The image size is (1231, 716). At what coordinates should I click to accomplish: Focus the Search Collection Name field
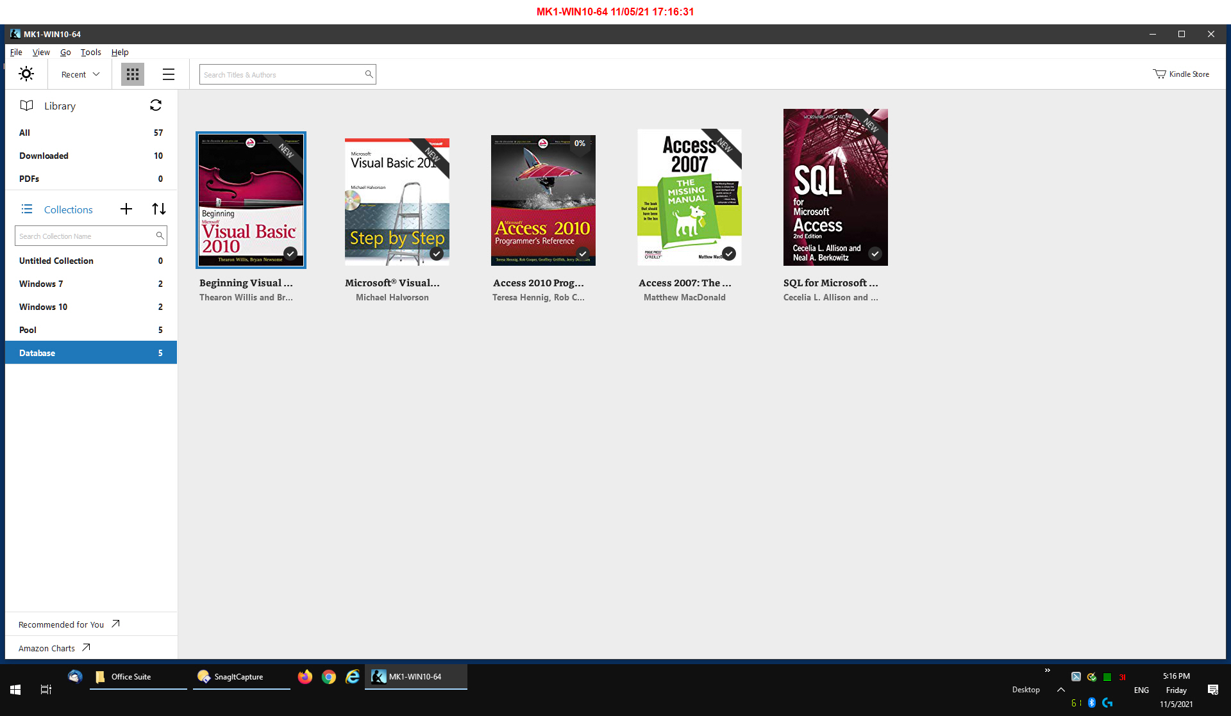[91, 236]
